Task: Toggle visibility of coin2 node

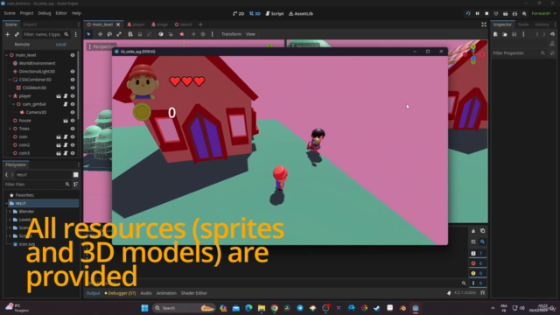Action: point(73,145)
